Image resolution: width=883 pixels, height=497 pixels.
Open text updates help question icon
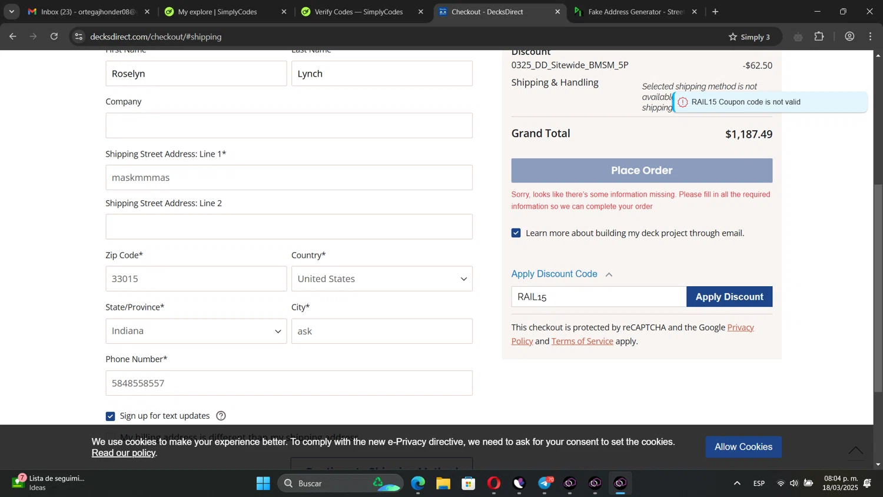221,416
